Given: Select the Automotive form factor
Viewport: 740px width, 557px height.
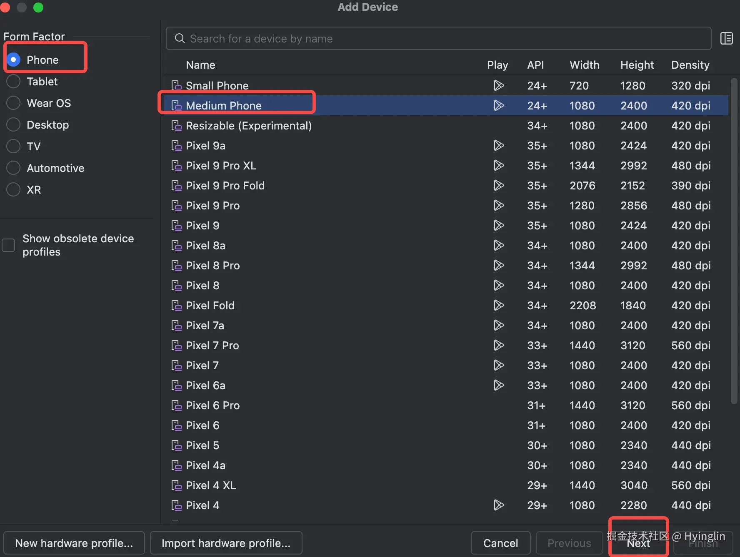Looking at the screenshot, I should point(13,168).
